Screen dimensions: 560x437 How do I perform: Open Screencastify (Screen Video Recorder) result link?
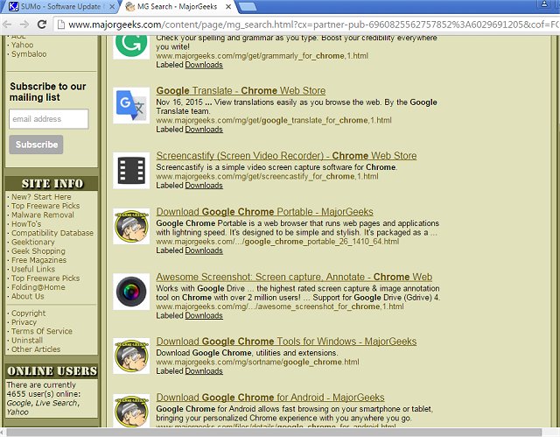point(286,156)
